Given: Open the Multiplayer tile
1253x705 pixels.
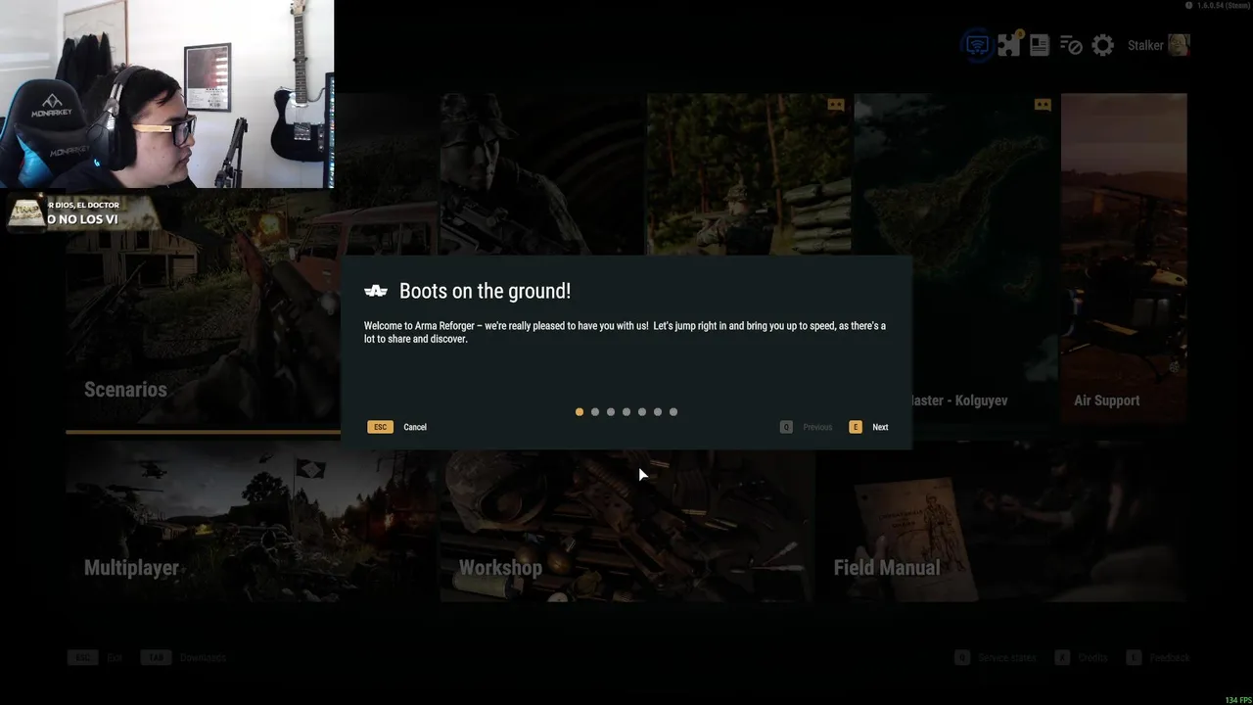Looking at the screenshot, I should click(x=250, y=521).
